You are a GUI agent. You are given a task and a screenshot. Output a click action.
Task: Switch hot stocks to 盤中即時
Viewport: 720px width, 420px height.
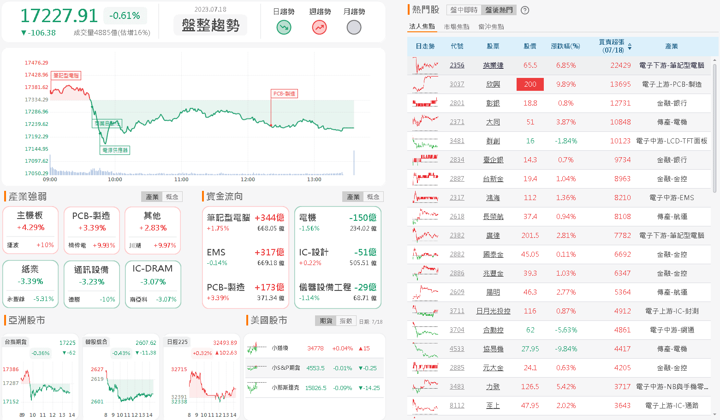464,10
